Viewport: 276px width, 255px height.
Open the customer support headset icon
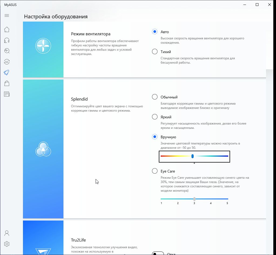7,40
